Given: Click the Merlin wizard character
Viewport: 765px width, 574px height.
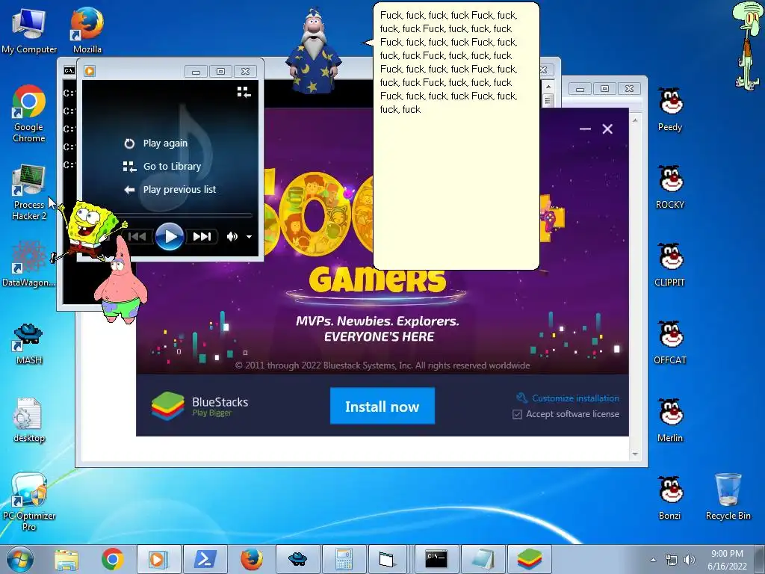Looking at the screenshot, I should point(315,51).
